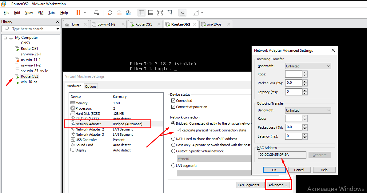Open the Options tab in VM Settings
Image resolution: width=367 pixels, height=193 pixels.
click(x=90, y=86)
